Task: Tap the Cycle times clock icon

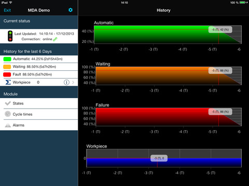Action: click(8, 114)
